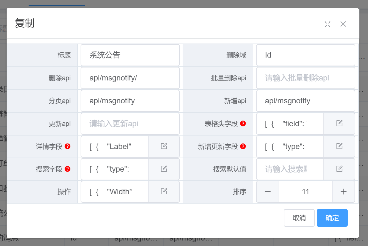Edit the 分页api input field
The image size is (368, 246).
[130, 101]
